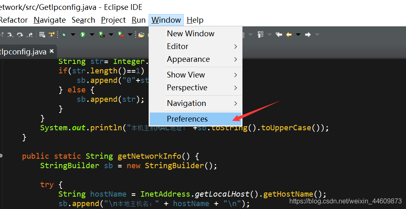
Task: Click the System.out.println code line
Action: coord(184,128)
